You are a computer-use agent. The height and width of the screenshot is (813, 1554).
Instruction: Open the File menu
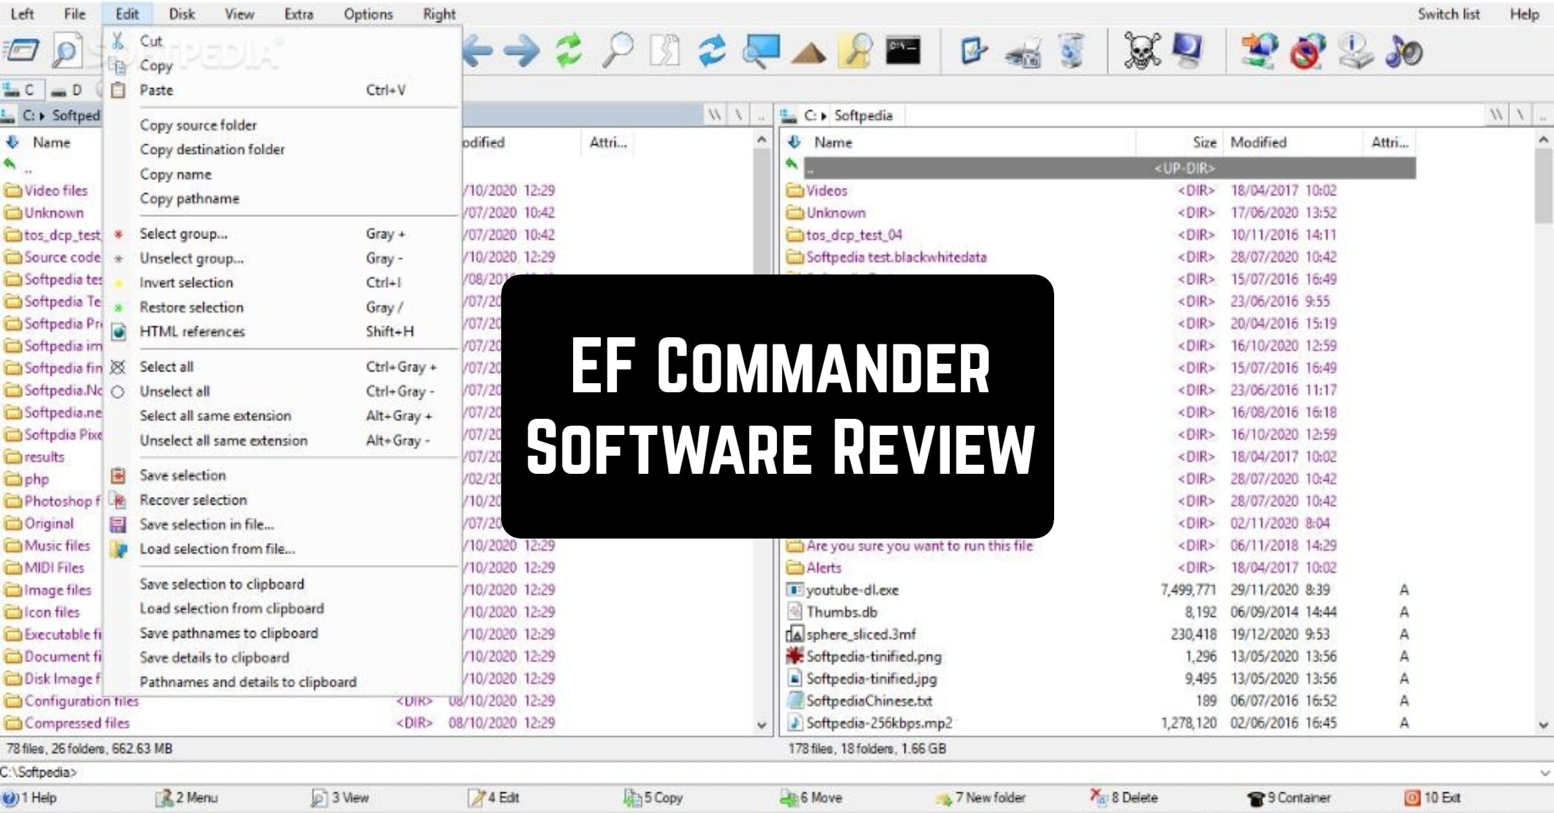74,14
